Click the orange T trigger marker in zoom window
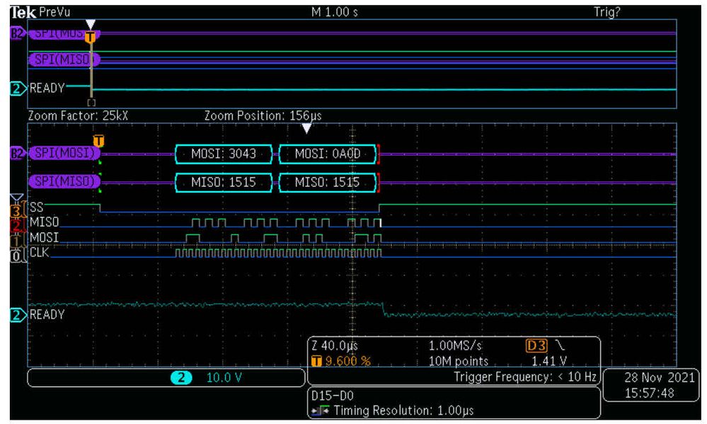The image size is (707, 424). click(99, 141)
